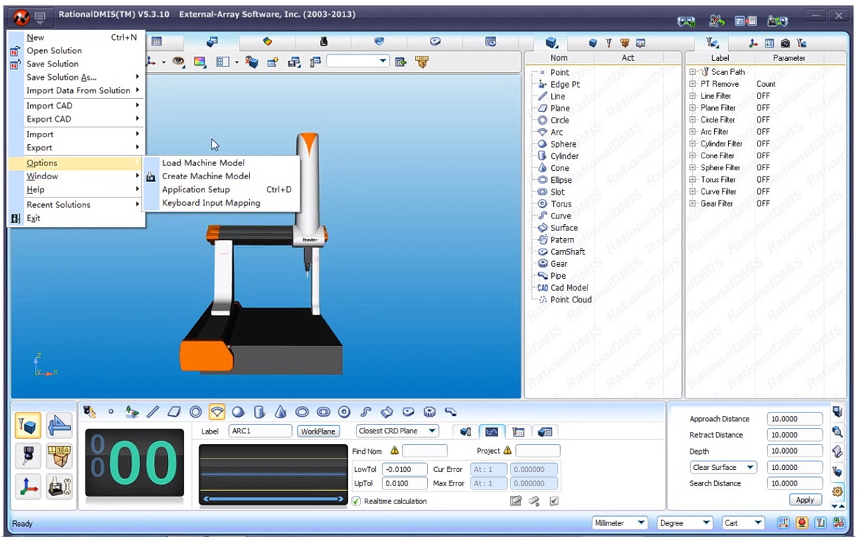Click Load Machine Model in submenu
Image resolution: width=857 pixels, height=542 pixels.
221,162
